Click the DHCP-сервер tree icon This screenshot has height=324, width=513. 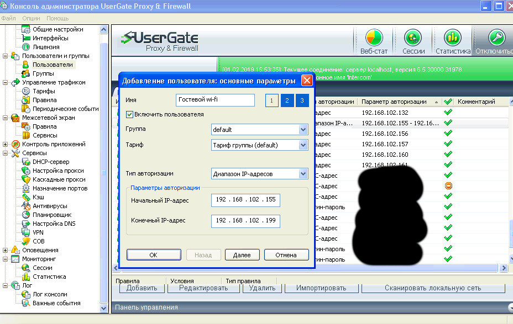[x=26, y=162]
